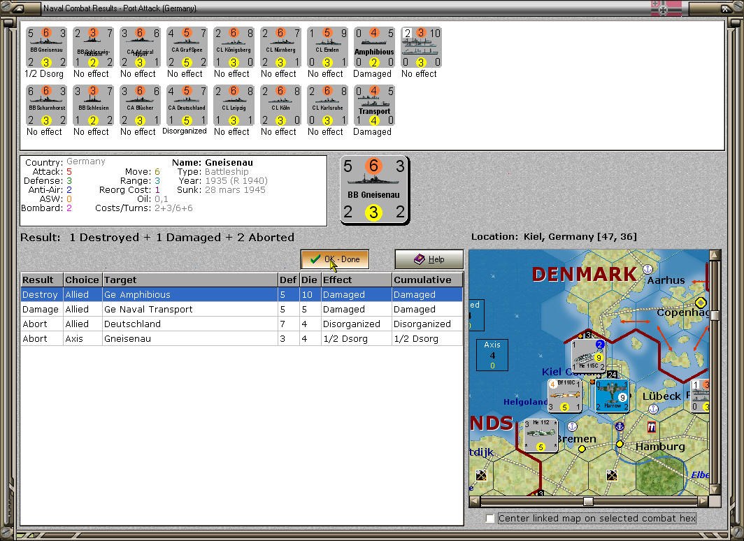Click the map vertical scrollbar up arrow
Viewport: 744px width, 541px height.
[715, 255]
